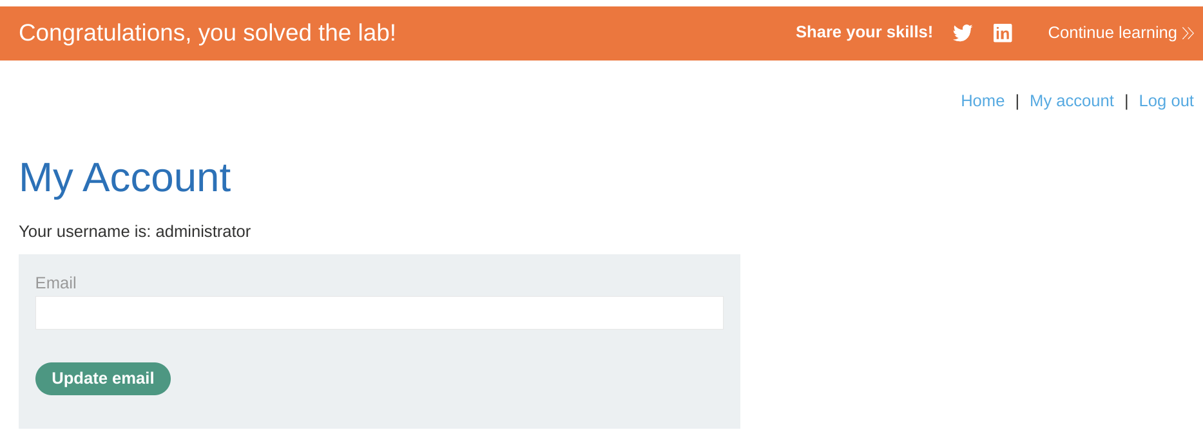Image resolution: width=1203 pixels, height=430 pixels.
Task: Select the word "administrator" in the username line
Action: (203, 232)
